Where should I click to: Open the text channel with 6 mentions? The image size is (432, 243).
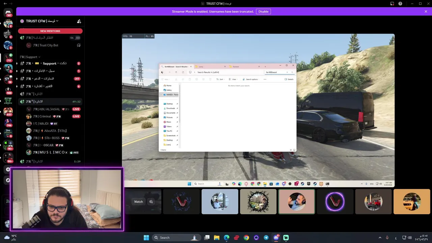50,86
